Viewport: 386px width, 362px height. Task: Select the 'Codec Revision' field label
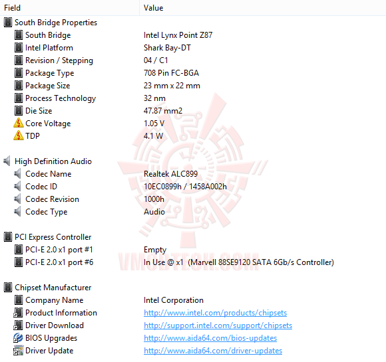tap(52, 199)
